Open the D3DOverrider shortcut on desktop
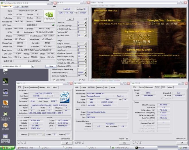The height and width of the screenshot is (150, 189). [x=5, y=116]
